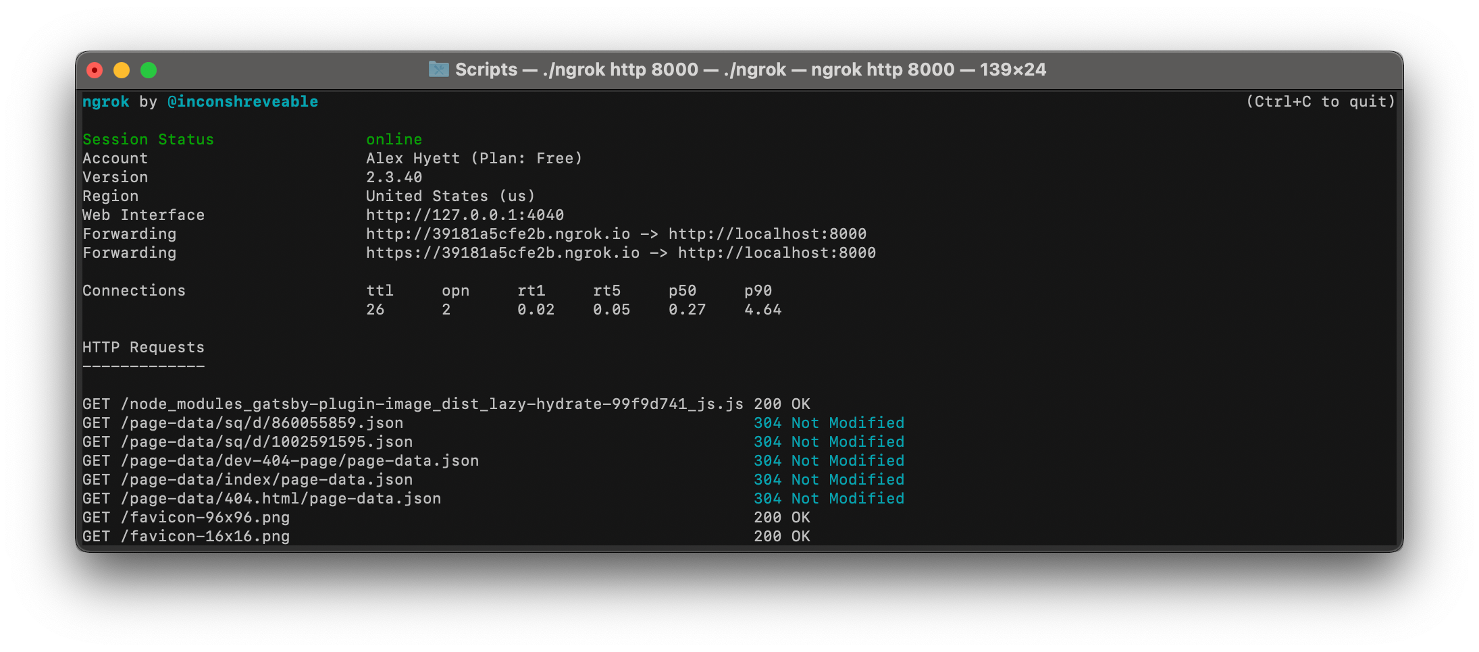This screenshot has width=1479, height=652.
Task: Click the https://39181a5cfe2b.ngrok.io forwarding URL
Action: coord(502,253)
